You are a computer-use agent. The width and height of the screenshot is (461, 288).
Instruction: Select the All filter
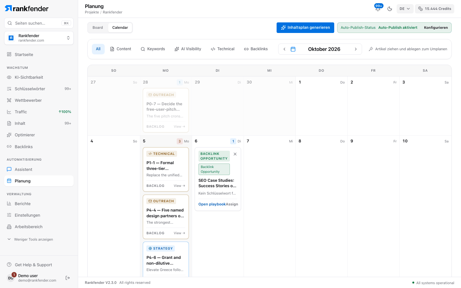pyautogui.click(x=98, y=49)
